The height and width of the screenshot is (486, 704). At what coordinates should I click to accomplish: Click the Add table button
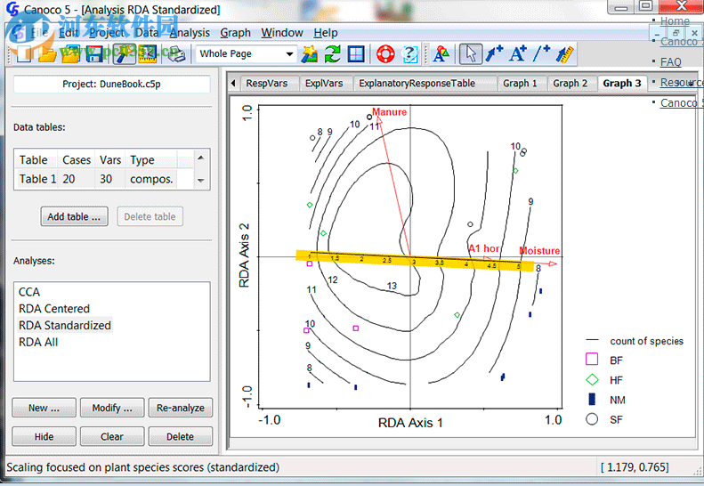[x=74, y=216]
